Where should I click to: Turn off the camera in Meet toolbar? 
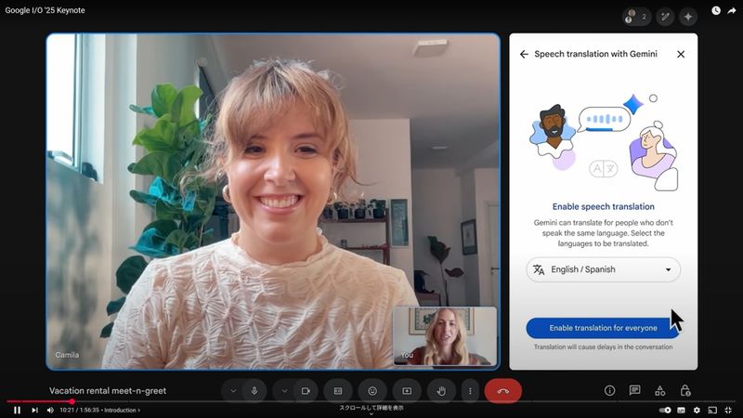click(x=305, y=391)
